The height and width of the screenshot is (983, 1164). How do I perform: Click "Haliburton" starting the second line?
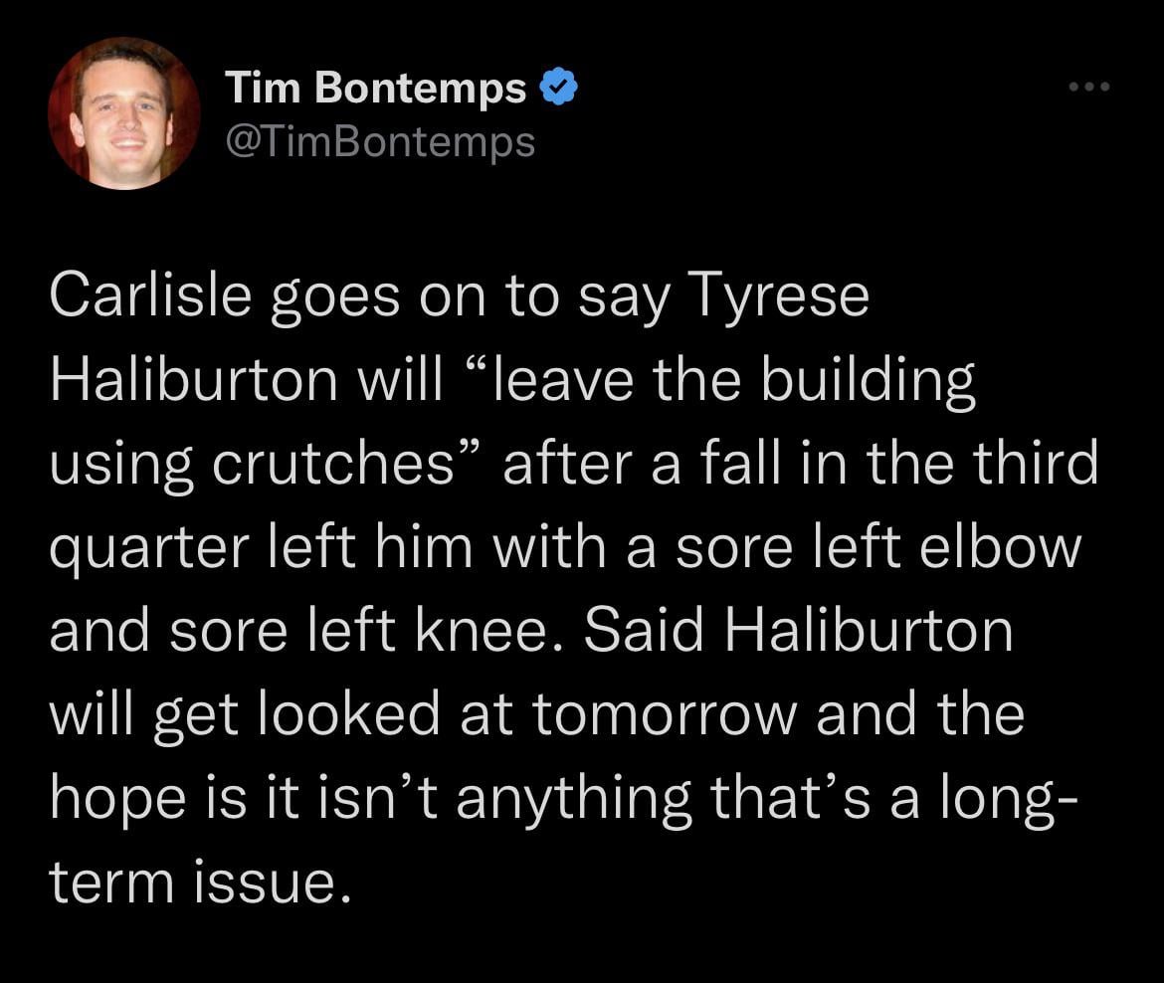click(x=194, y=379)
